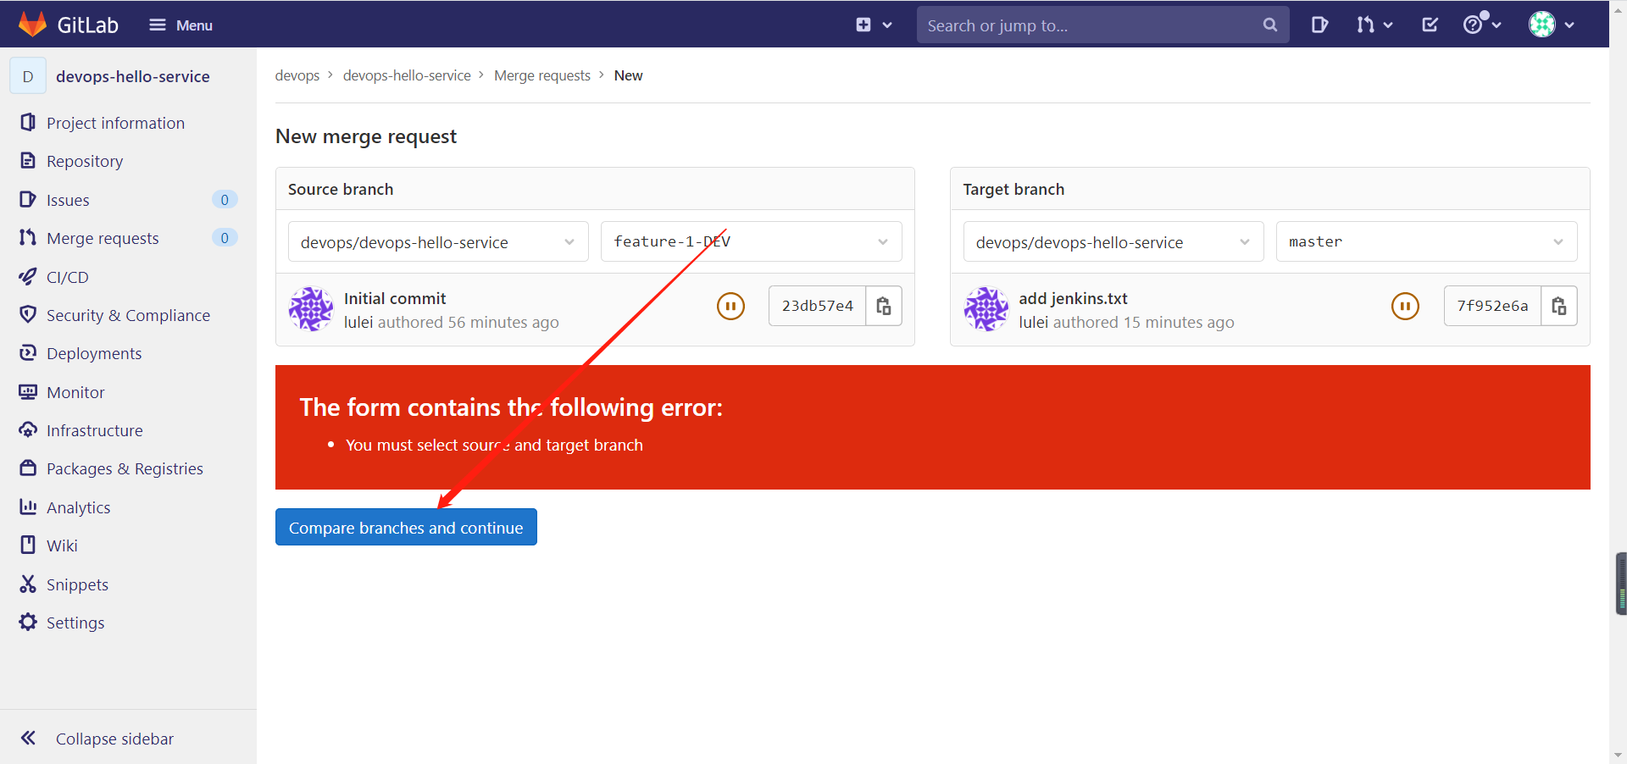This screenshot has height=764, width=1627.
Task: Open source branch dropdown feature-1-DEV
Action: pyautogui.click(x=752, y=241)
